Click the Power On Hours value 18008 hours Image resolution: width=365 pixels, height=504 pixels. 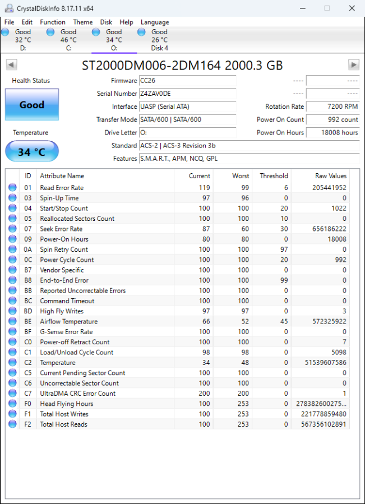pos(333,132)
